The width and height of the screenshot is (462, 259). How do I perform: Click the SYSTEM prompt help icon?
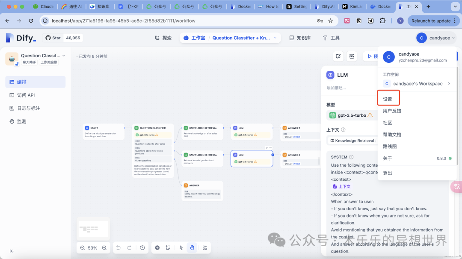[x=351, y=157]
